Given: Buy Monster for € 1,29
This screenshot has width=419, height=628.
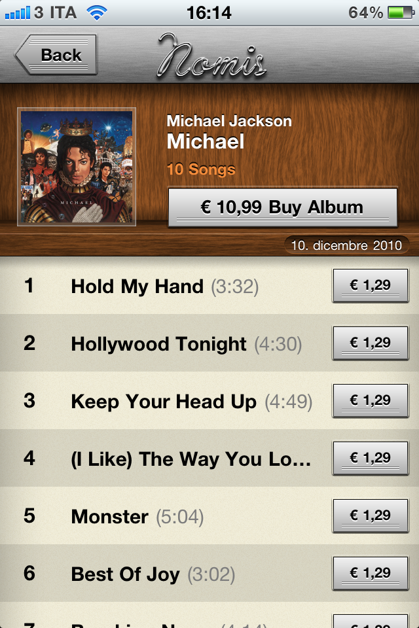Looking at the screenshot, I should click(371, 516).
